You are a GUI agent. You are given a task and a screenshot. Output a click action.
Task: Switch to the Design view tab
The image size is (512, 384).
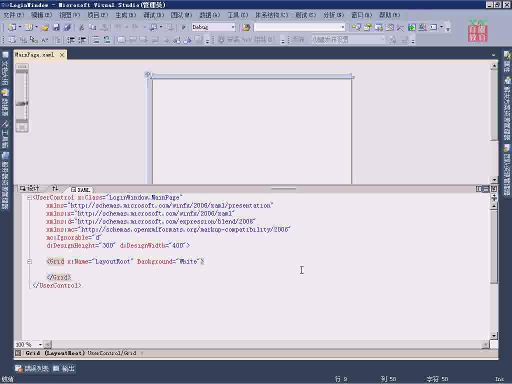coord(29,188)
